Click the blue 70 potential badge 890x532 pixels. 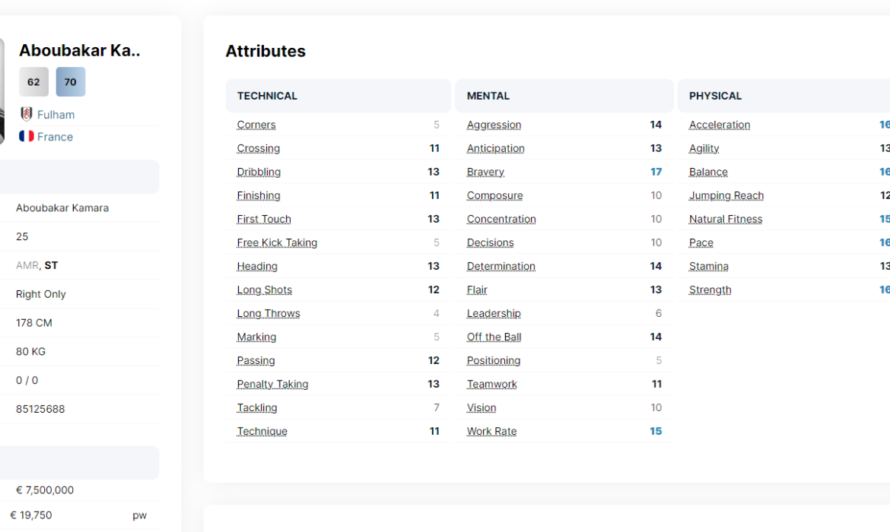(70, 82)
